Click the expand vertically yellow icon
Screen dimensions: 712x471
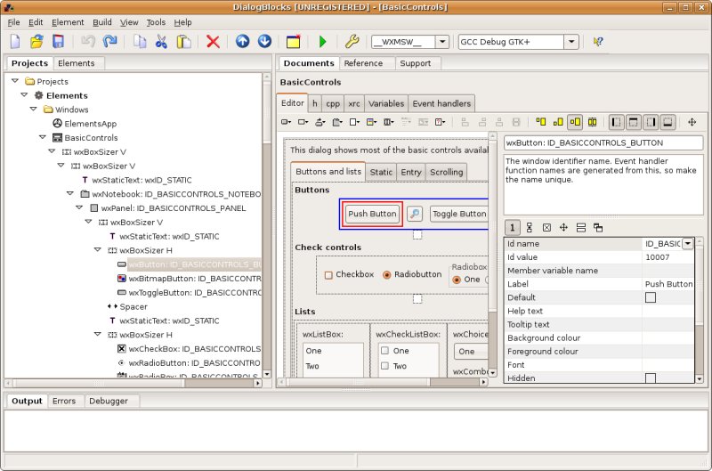pyautogui.click(x=593, y=122)
